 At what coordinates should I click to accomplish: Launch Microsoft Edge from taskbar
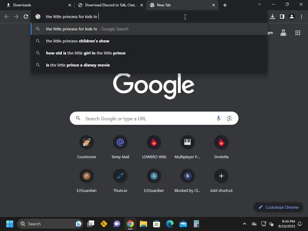170,224
